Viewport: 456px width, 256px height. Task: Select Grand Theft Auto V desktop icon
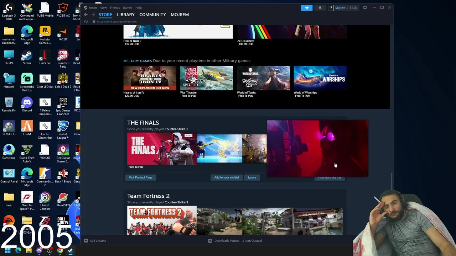pyautogui.click(x=27, y=154)
